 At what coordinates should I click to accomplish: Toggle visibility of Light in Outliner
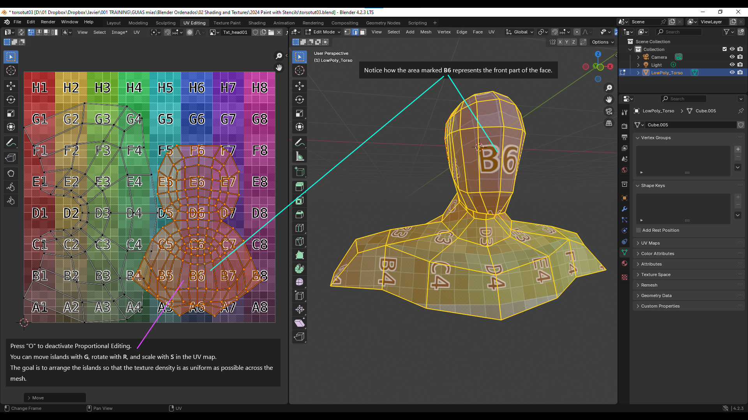(x=732, y=65)
